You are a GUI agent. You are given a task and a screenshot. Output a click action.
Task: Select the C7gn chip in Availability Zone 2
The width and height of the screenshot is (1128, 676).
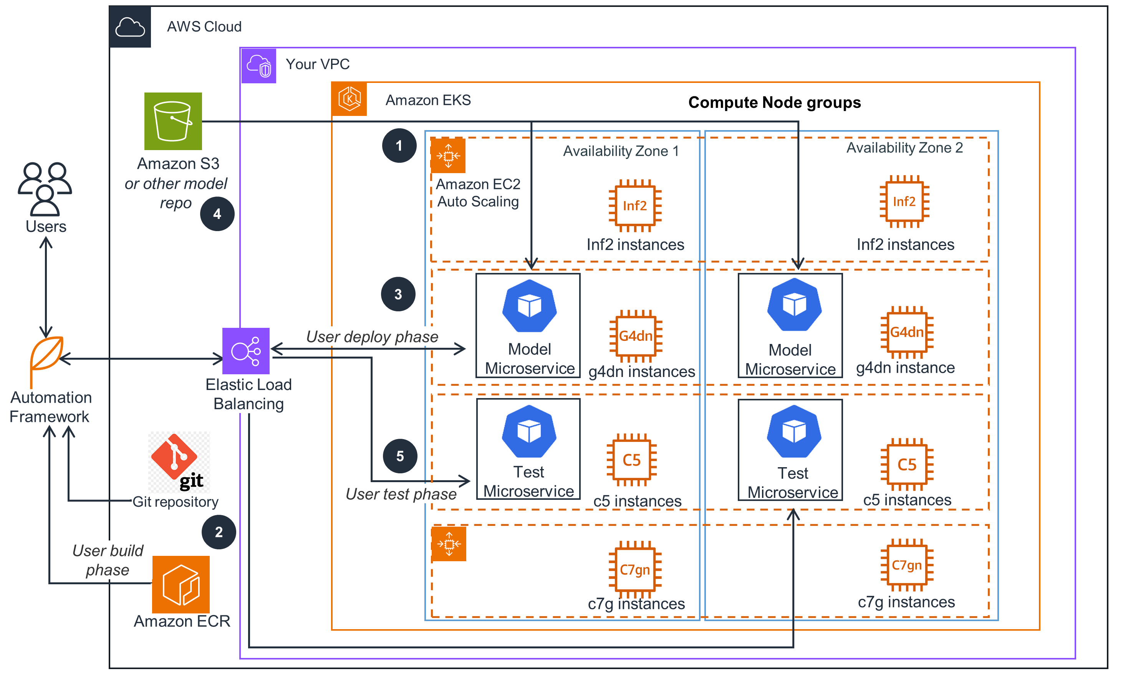coord(906,565)
